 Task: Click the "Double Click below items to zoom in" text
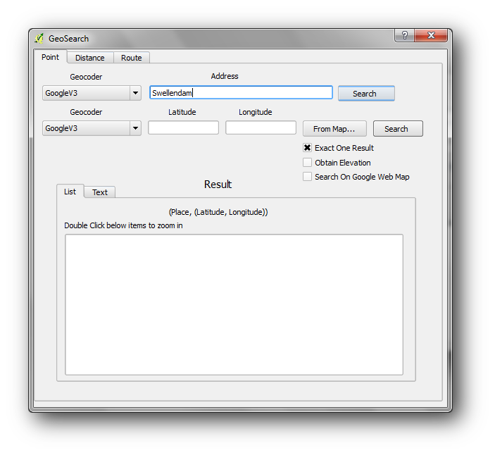point(123,225)
